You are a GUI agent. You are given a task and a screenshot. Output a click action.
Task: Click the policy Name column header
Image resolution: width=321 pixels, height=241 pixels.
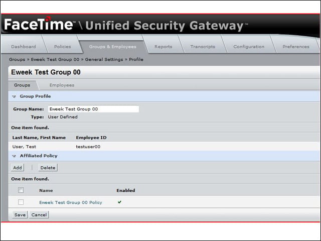click(x=46, y=191)
